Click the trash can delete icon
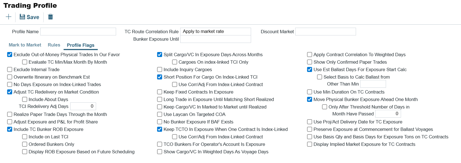461x163 pixels. click(x=51, y=17)
